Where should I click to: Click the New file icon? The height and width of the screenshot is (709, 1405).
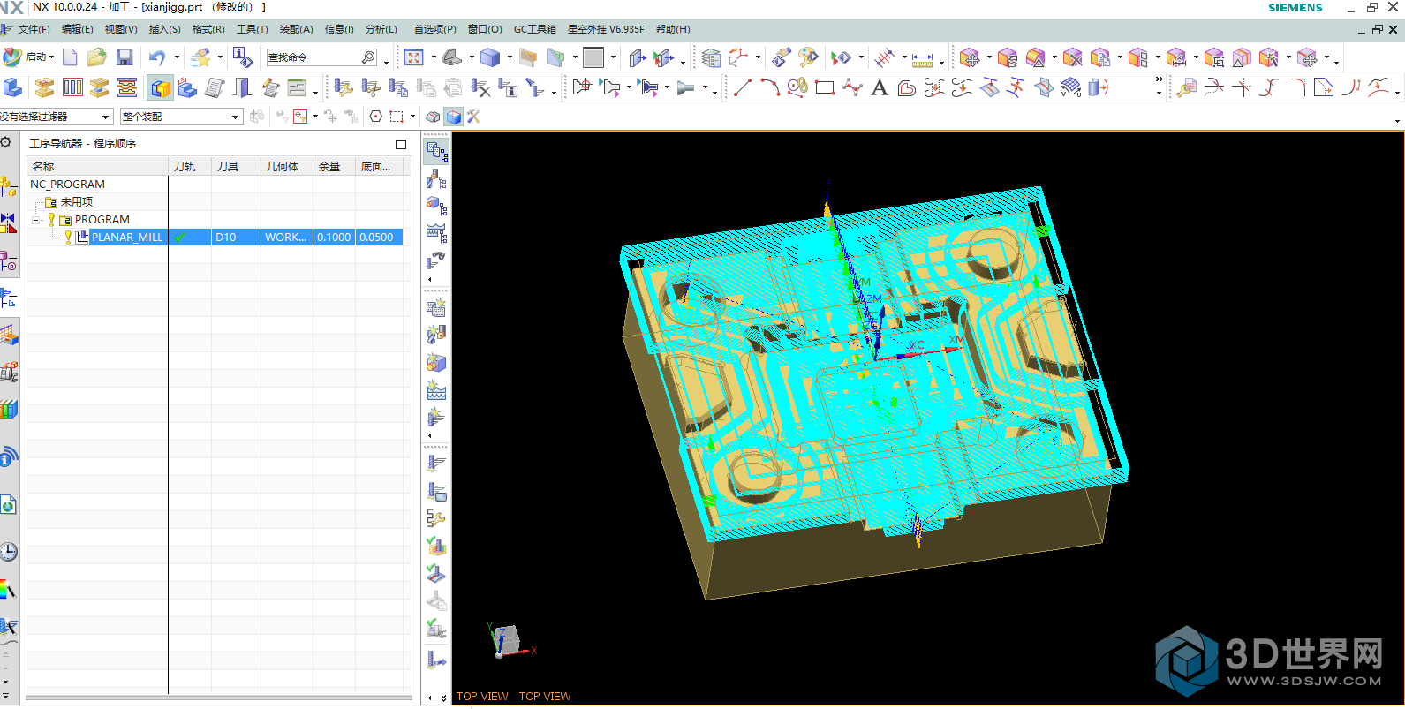pos(70,57)
